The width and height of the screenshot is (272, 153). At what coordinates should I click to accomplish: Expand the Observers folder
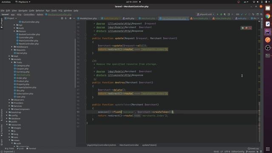pos(9,100)
